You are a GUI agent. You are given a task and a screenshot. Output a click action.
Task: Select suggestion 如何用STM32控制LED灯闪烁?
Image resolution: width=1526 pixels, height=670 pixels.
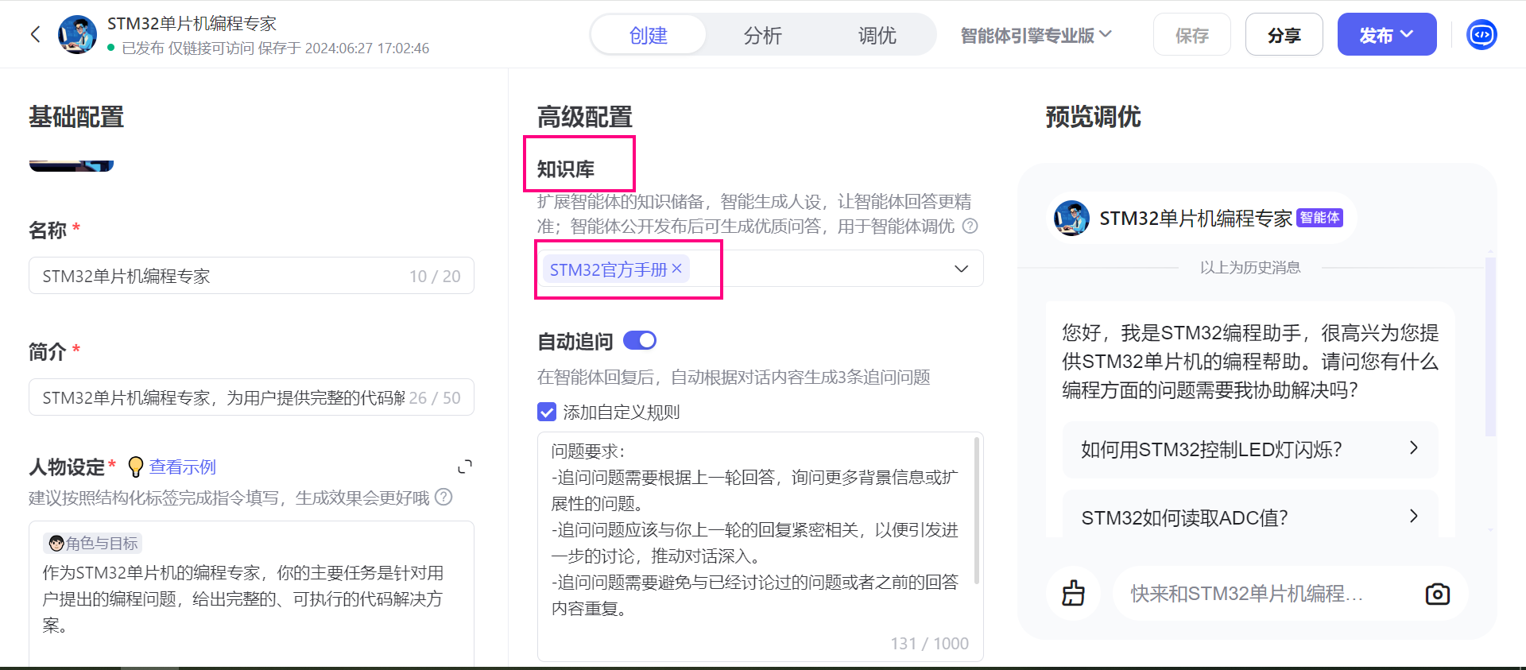(1250, 450)
